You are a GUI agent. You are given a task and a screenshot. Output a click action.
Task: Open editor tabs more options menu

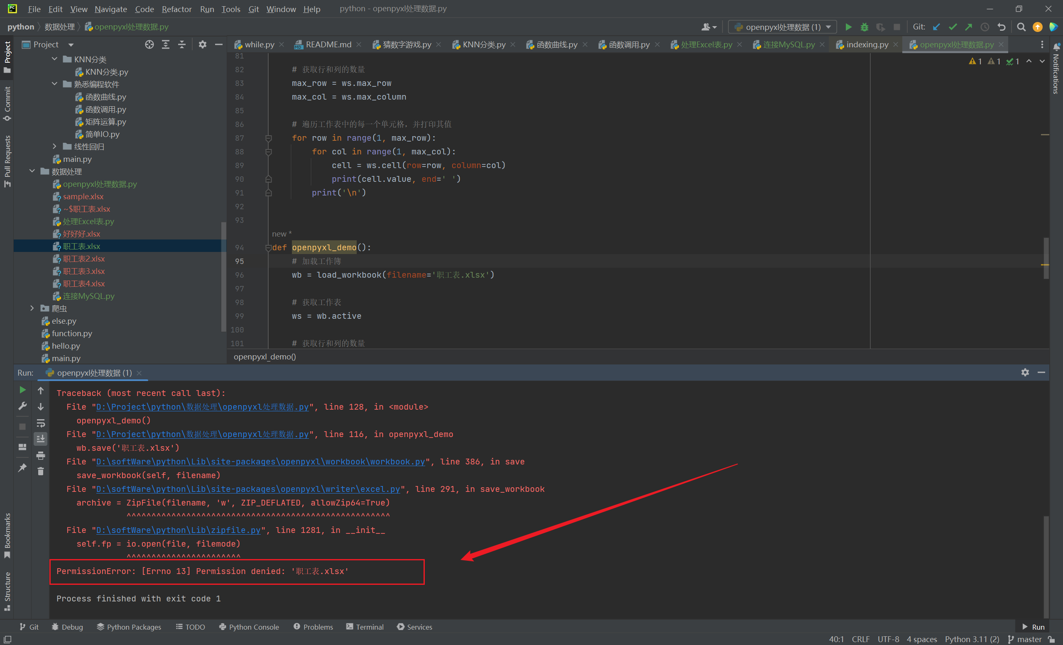click(x=1042, y=44)
